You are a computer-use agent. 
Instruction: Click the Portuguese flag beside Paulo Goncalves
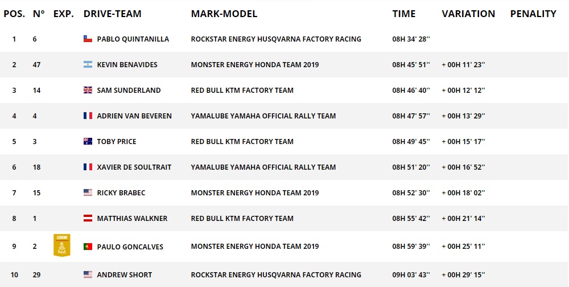click(88, 247)
